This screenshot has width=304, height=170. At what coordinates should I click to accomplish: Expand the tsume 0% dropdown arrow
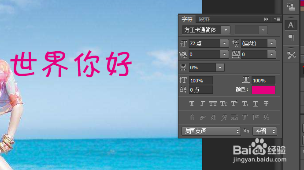(x=220, y=67)
